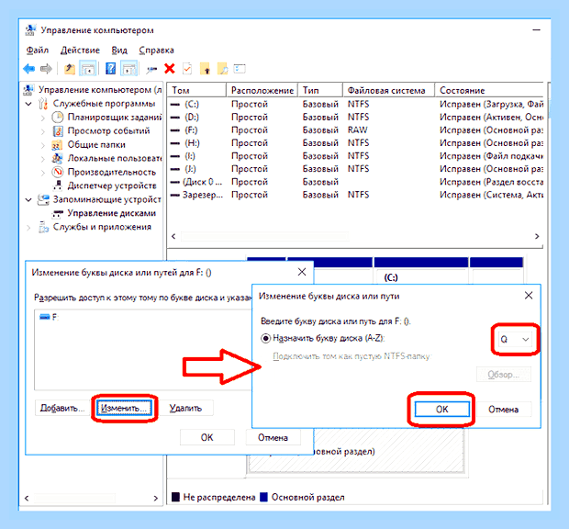
Task: Select Просмотр событий in tree
Action: 108,130
